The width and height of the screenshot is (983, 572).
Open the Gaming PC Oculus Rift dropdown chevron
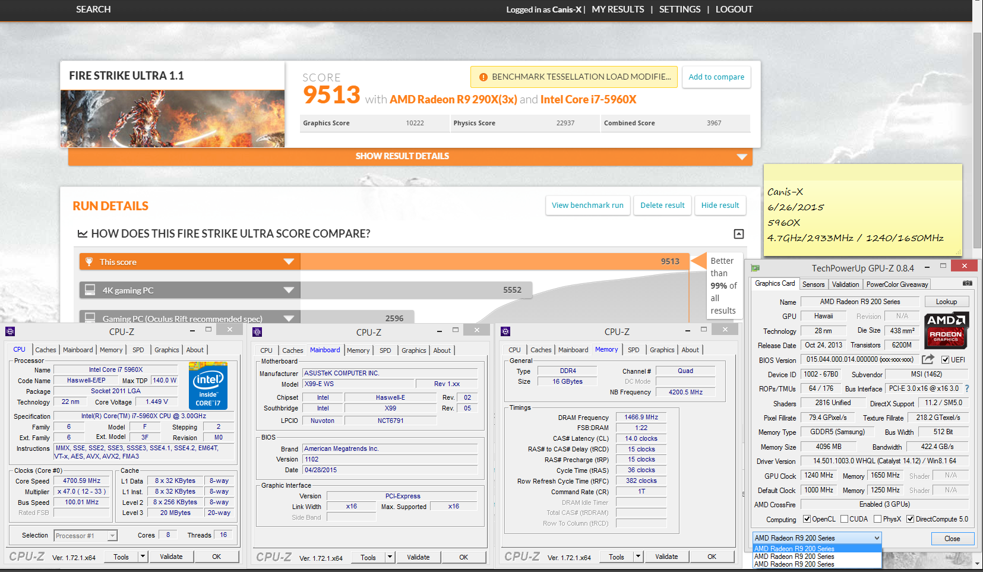289,318
